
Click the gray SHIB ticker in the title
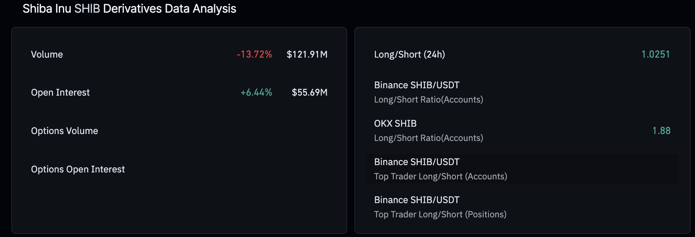click(x=87, y=9)
